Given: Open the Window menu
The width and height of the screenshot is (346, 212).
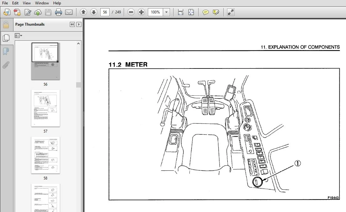Looking at the screenshot, I should (42, 3).
